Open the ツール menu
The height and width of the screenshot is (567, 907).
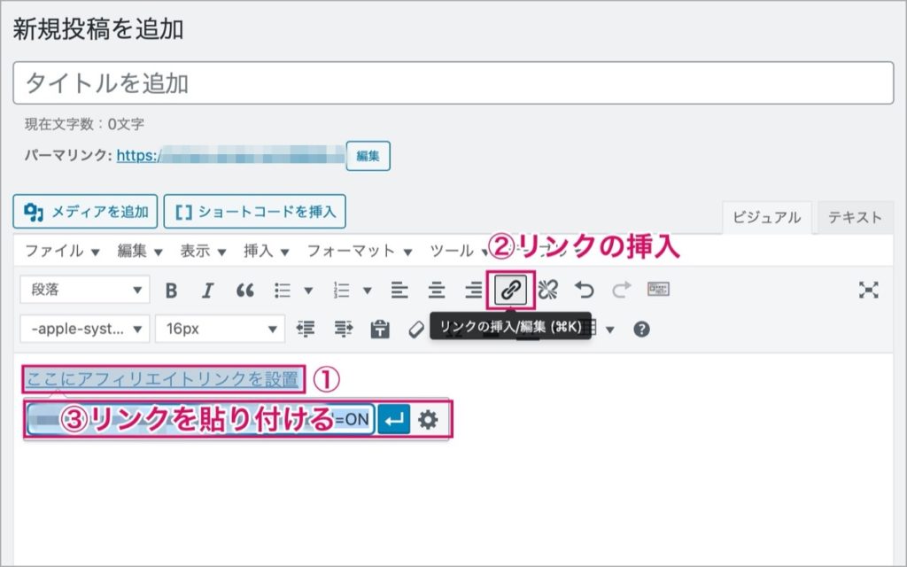pyautogui.click(x=458, y=251)
